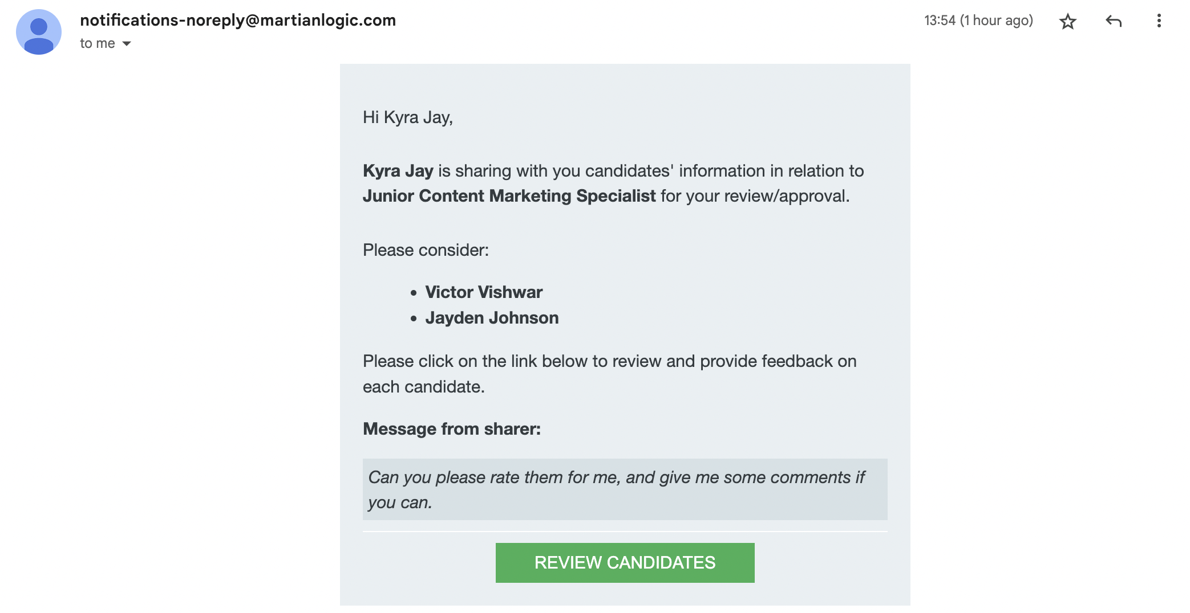The height and width of the screenshot is (613, 1190).
Task: Click the sharer's message quote box
Action: [625, 489]
